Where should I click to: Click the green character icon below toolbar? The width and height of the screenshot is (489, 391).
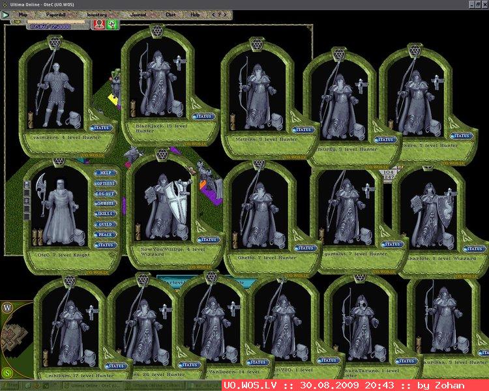112,25
